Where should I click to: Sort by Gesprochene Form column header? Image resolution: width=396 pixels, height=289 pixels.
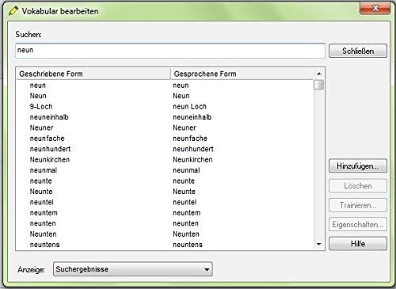tap(242, 74)
